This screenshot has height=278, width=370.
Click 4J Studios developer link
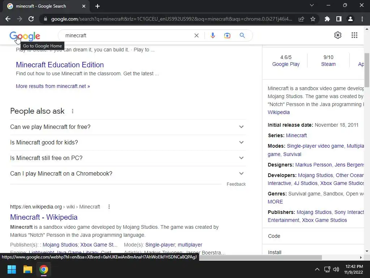click(x=306, y=183)
